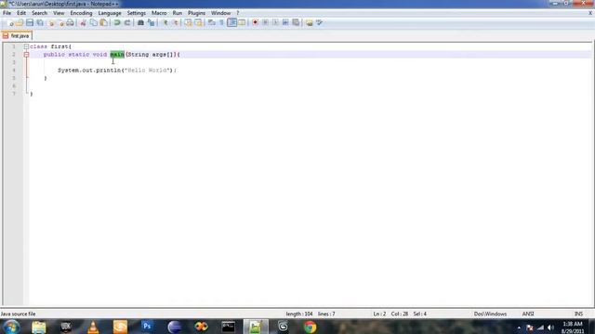The height and width of the screenshot is (334, 595).
Task: Click the Redo arrow icon
Action: point(127,22)
